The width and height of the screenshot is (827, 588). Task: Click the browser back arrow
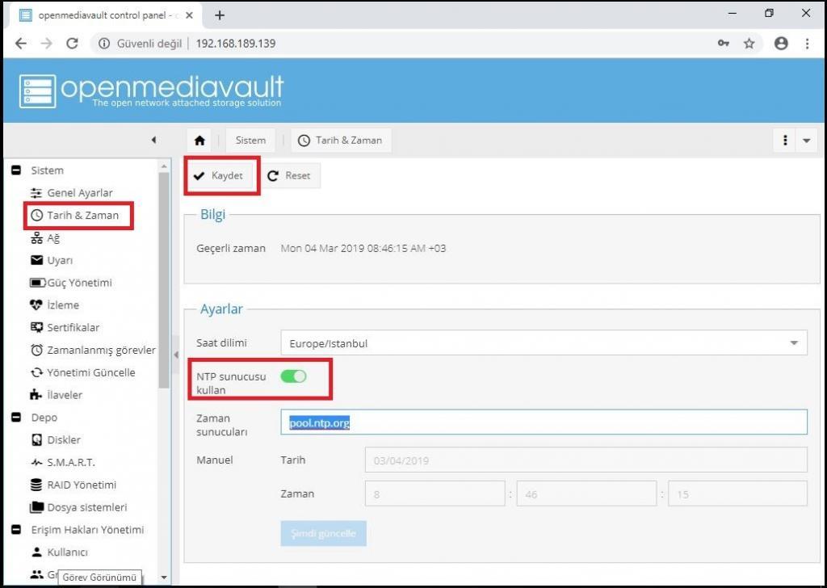(20, 44)
